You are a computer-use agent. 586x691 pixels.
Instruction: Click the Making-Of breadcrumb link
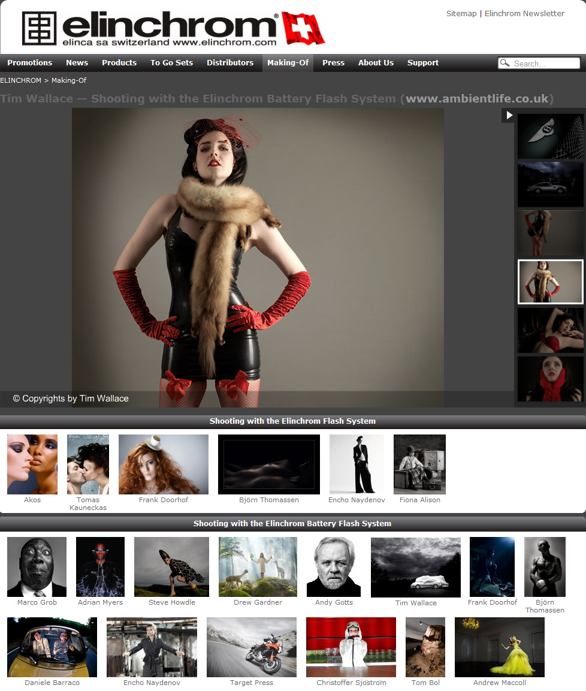pos(69,80)
